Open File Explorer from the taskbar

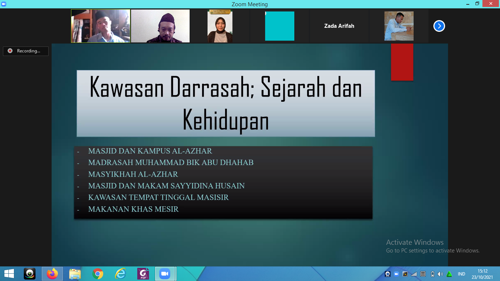pyautogui.click(x=75, y=274)
